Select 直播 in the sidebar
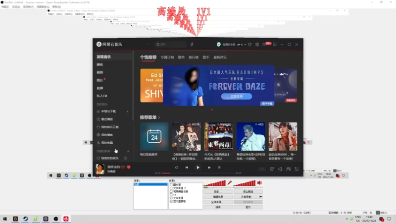 pos(100,88)
